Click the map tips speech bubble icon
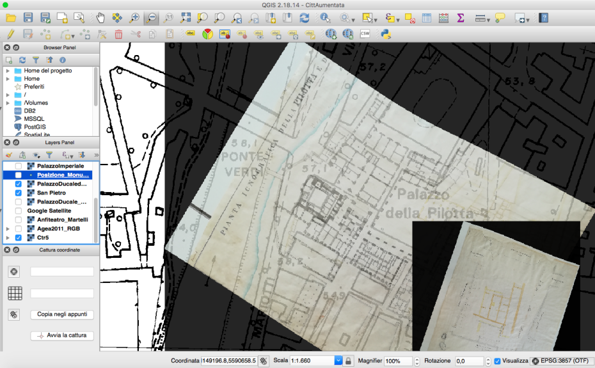Screen dimensions: 595x368 (500, 18)
